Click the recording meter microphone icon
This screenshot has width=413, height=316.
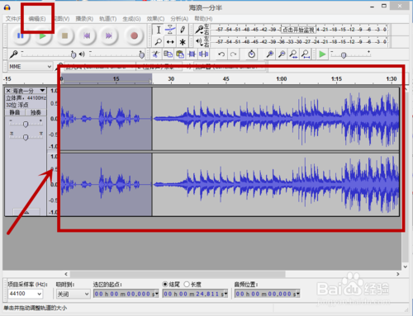[x=199, y=30]
